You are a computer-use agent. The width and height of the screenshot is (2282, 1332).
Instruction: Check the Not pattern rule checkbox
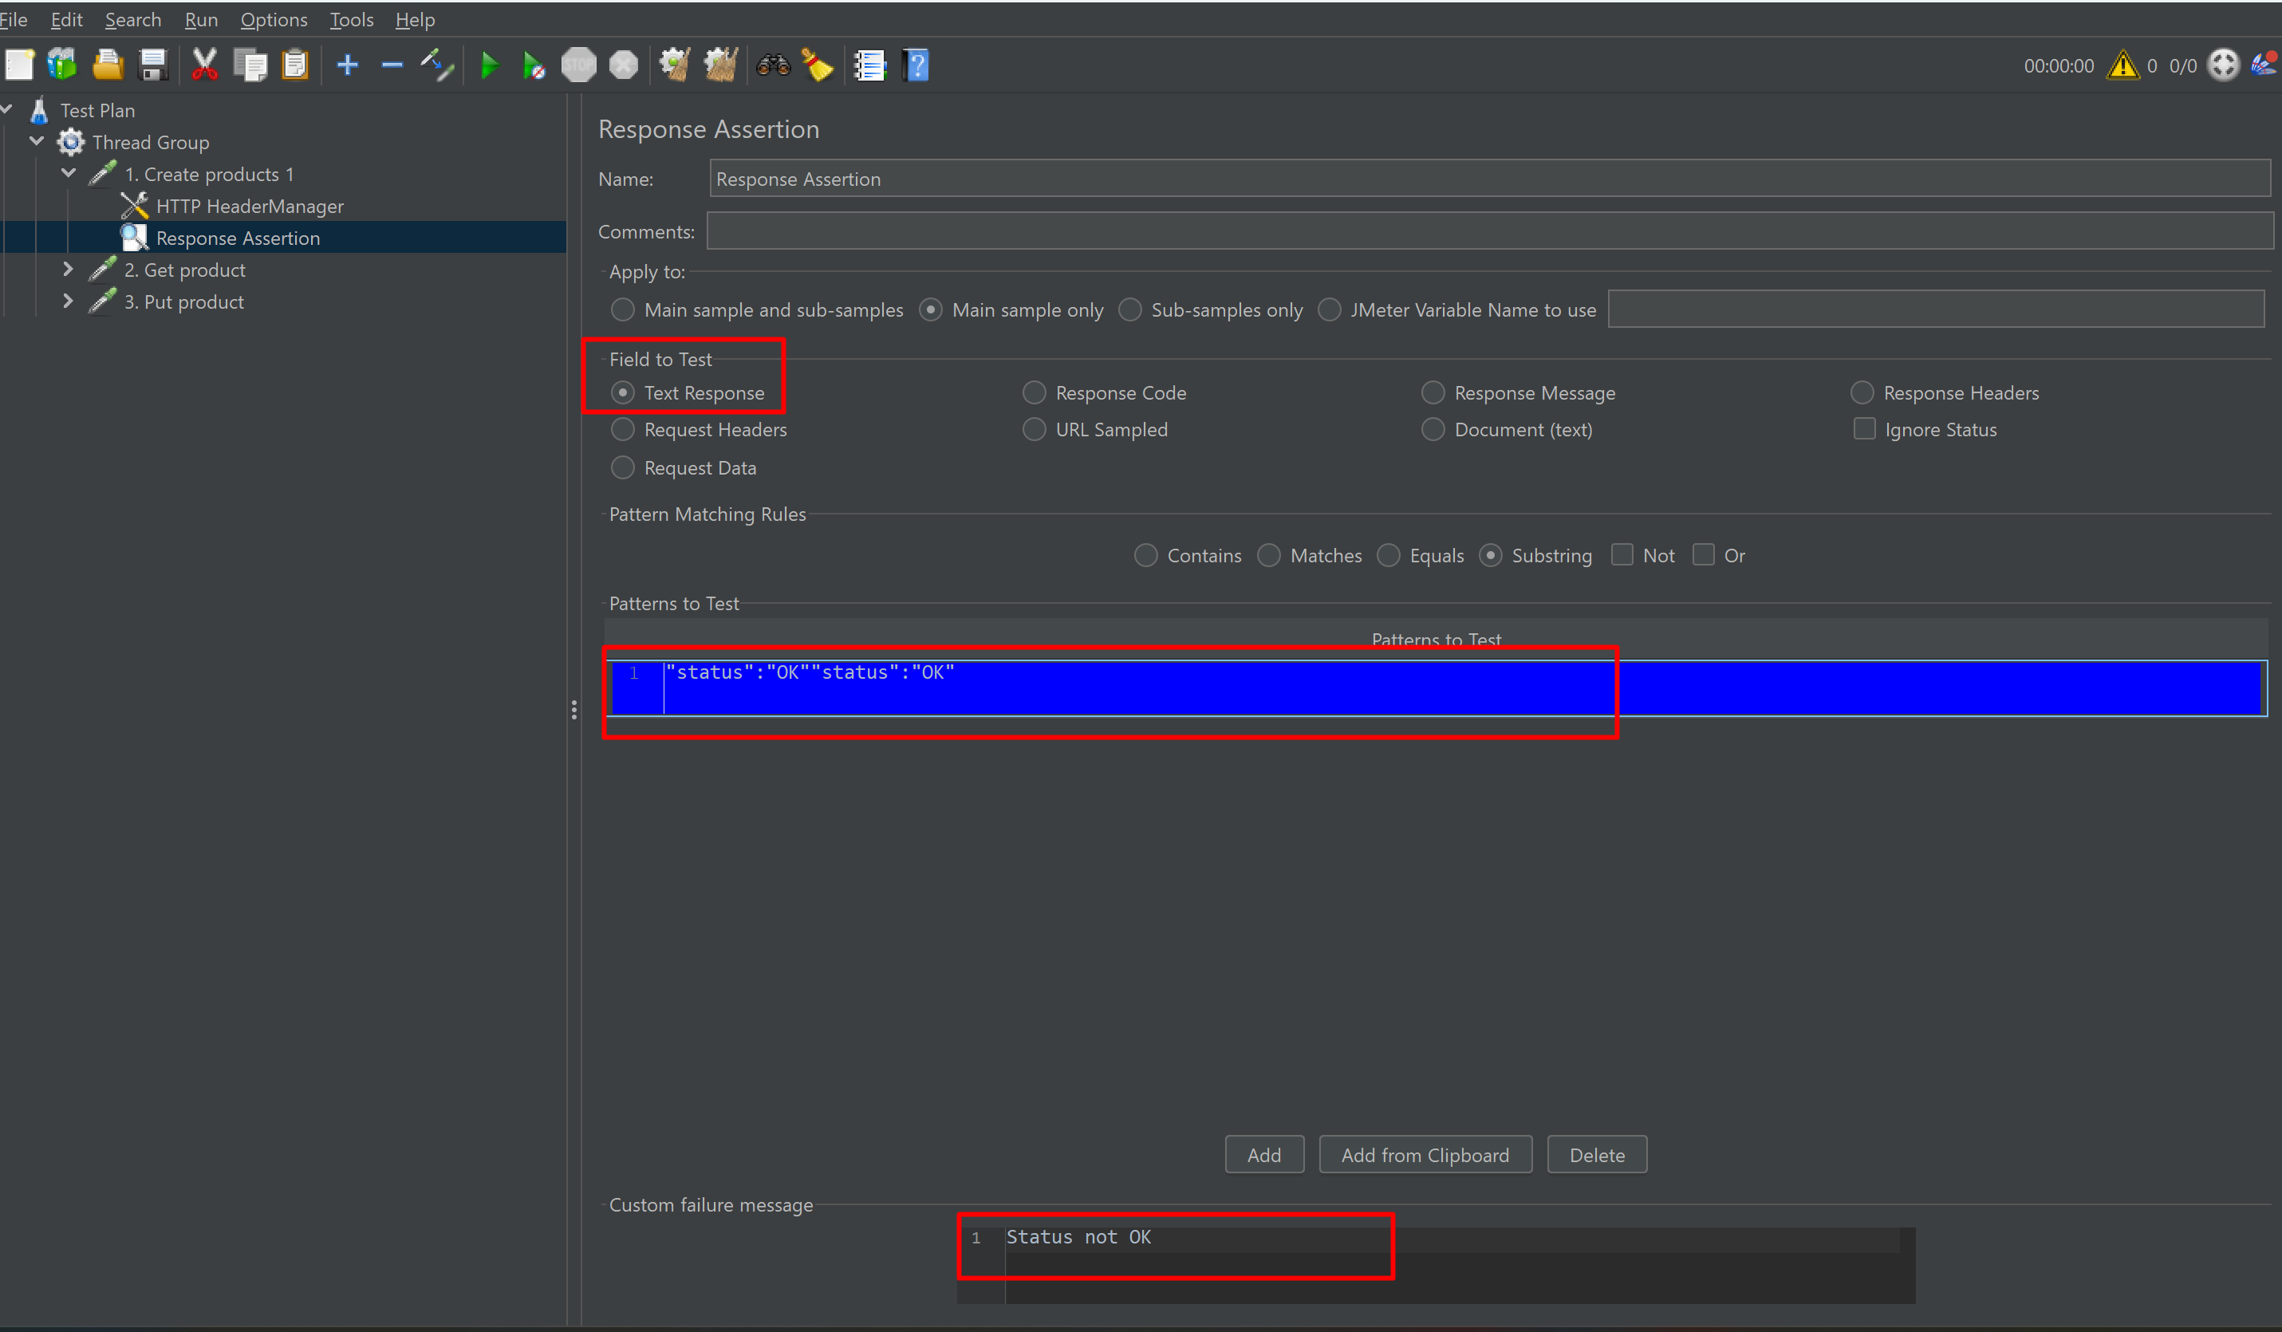pos(1622,555)
